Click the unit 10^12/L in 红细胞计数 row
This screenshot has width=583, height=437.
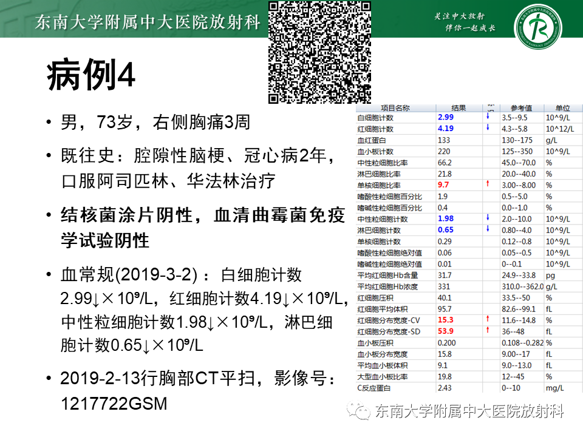560,129
